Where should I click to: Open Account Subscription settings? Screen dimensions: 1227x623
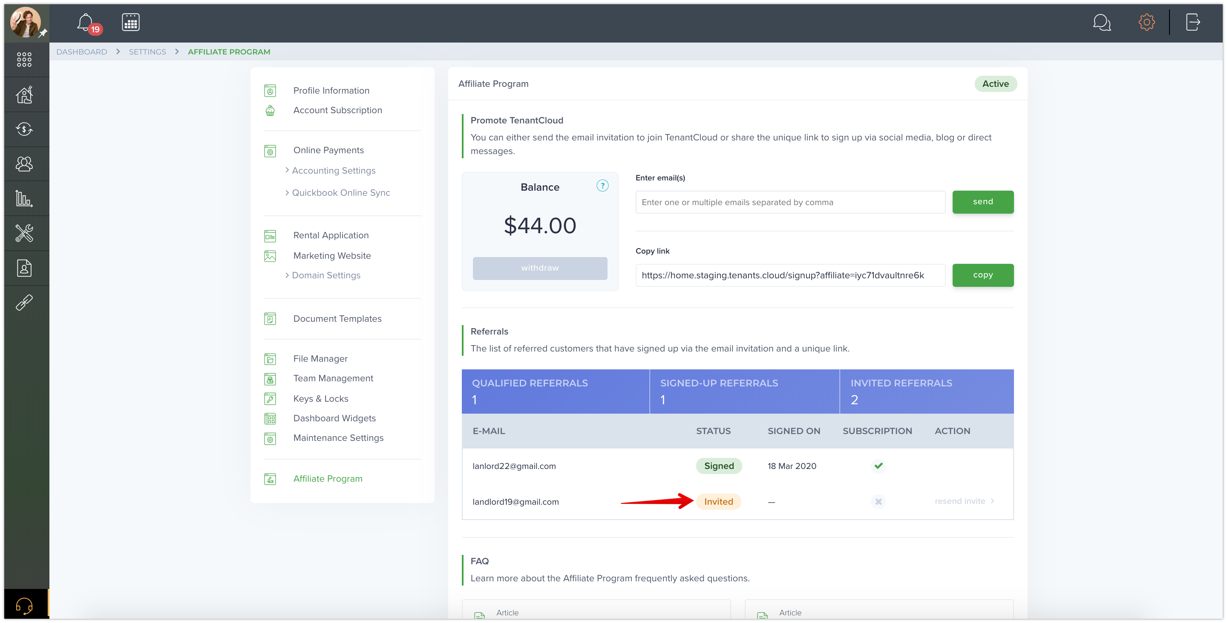[x=337, y=110]
